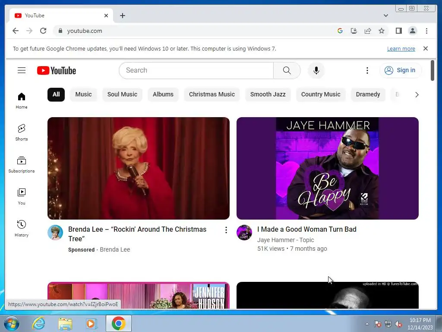The height and width of the screenshot is (332, 442).
Task: Click the taskbar clock showing 10:17 PM
Action: click(x=420, y=324)
